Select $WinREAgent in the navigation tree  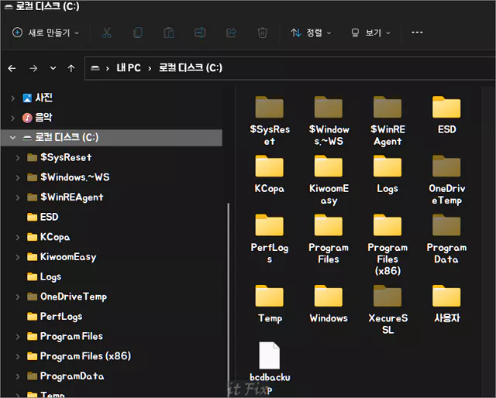pos(65,197)
